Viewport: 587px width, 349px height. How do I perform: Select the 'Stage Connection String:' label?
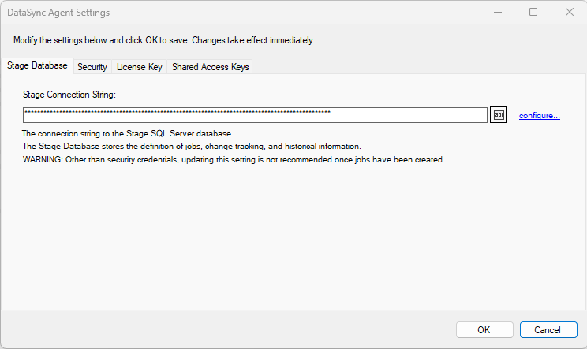tap(69, 95)
